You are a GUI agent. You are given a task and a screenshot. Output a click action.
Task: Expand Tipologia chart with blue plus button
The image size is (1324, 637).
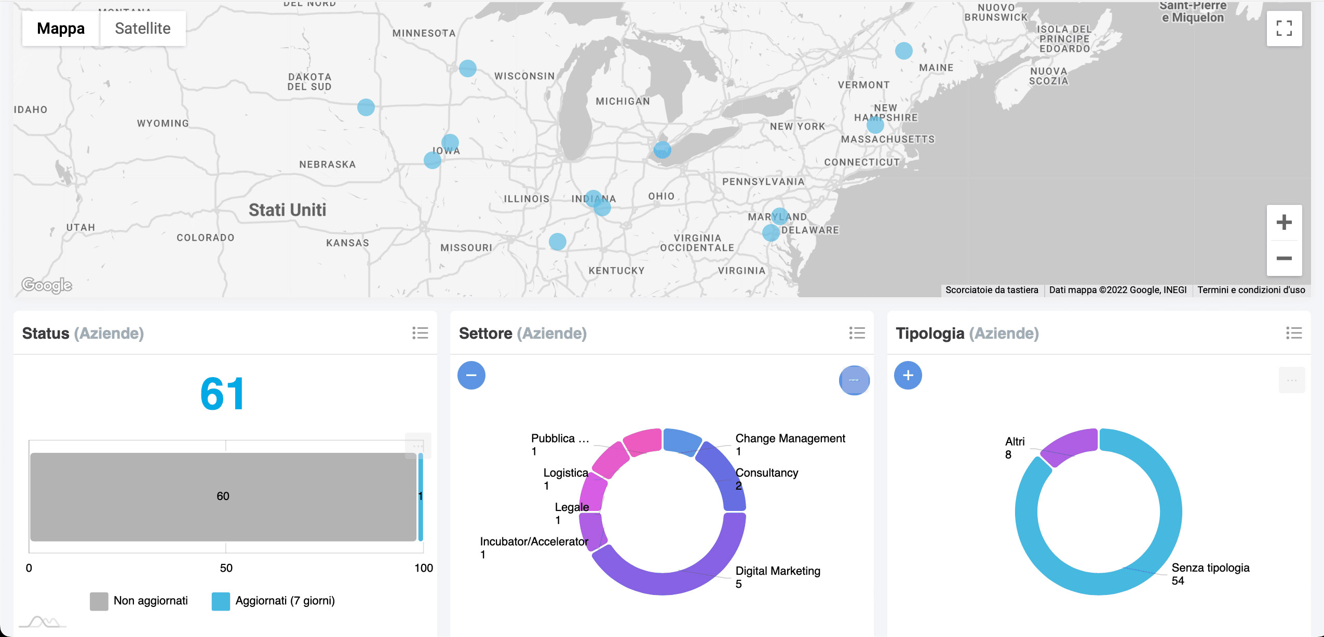coord(908,375)
